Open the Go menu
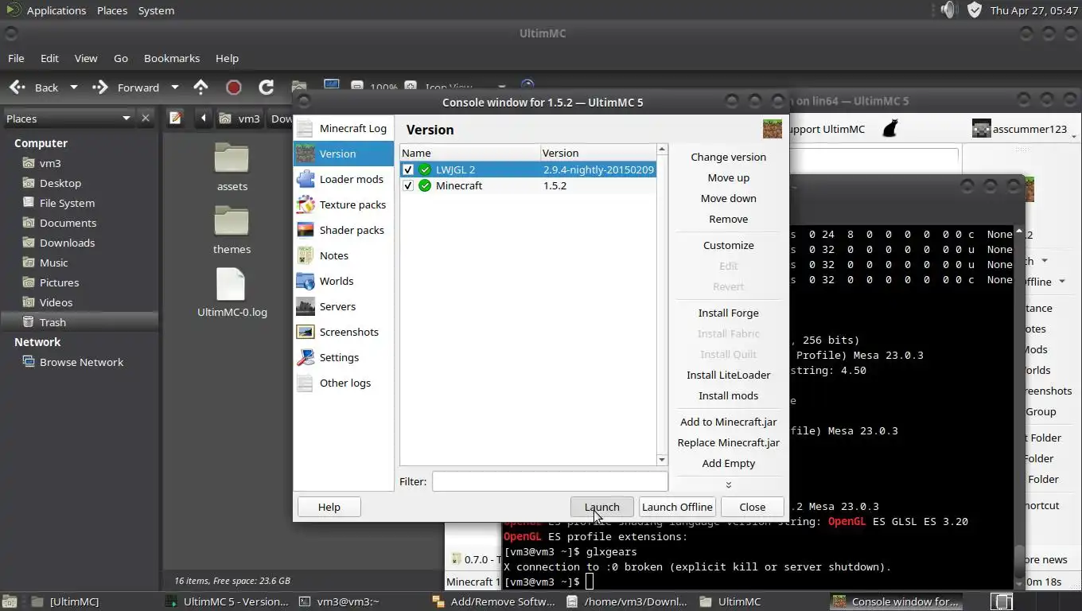The height and width of the screenshot is (611, 1082). click(121, 58)
